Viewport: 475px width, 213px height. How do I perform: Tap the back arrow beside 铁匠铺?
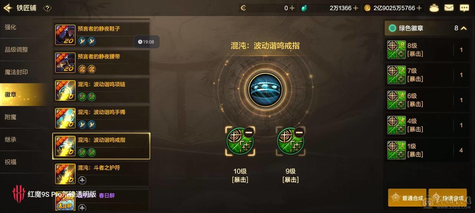[x=8, y=8]
